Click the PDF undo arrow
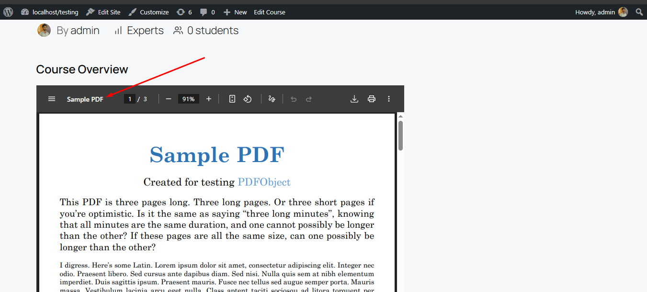647x292 pixels. click(x=294, y=99)
